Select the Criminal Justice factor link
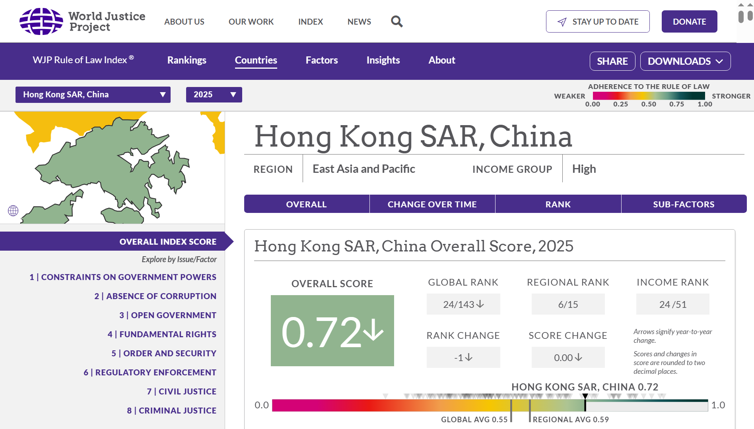 pos(171,411)
